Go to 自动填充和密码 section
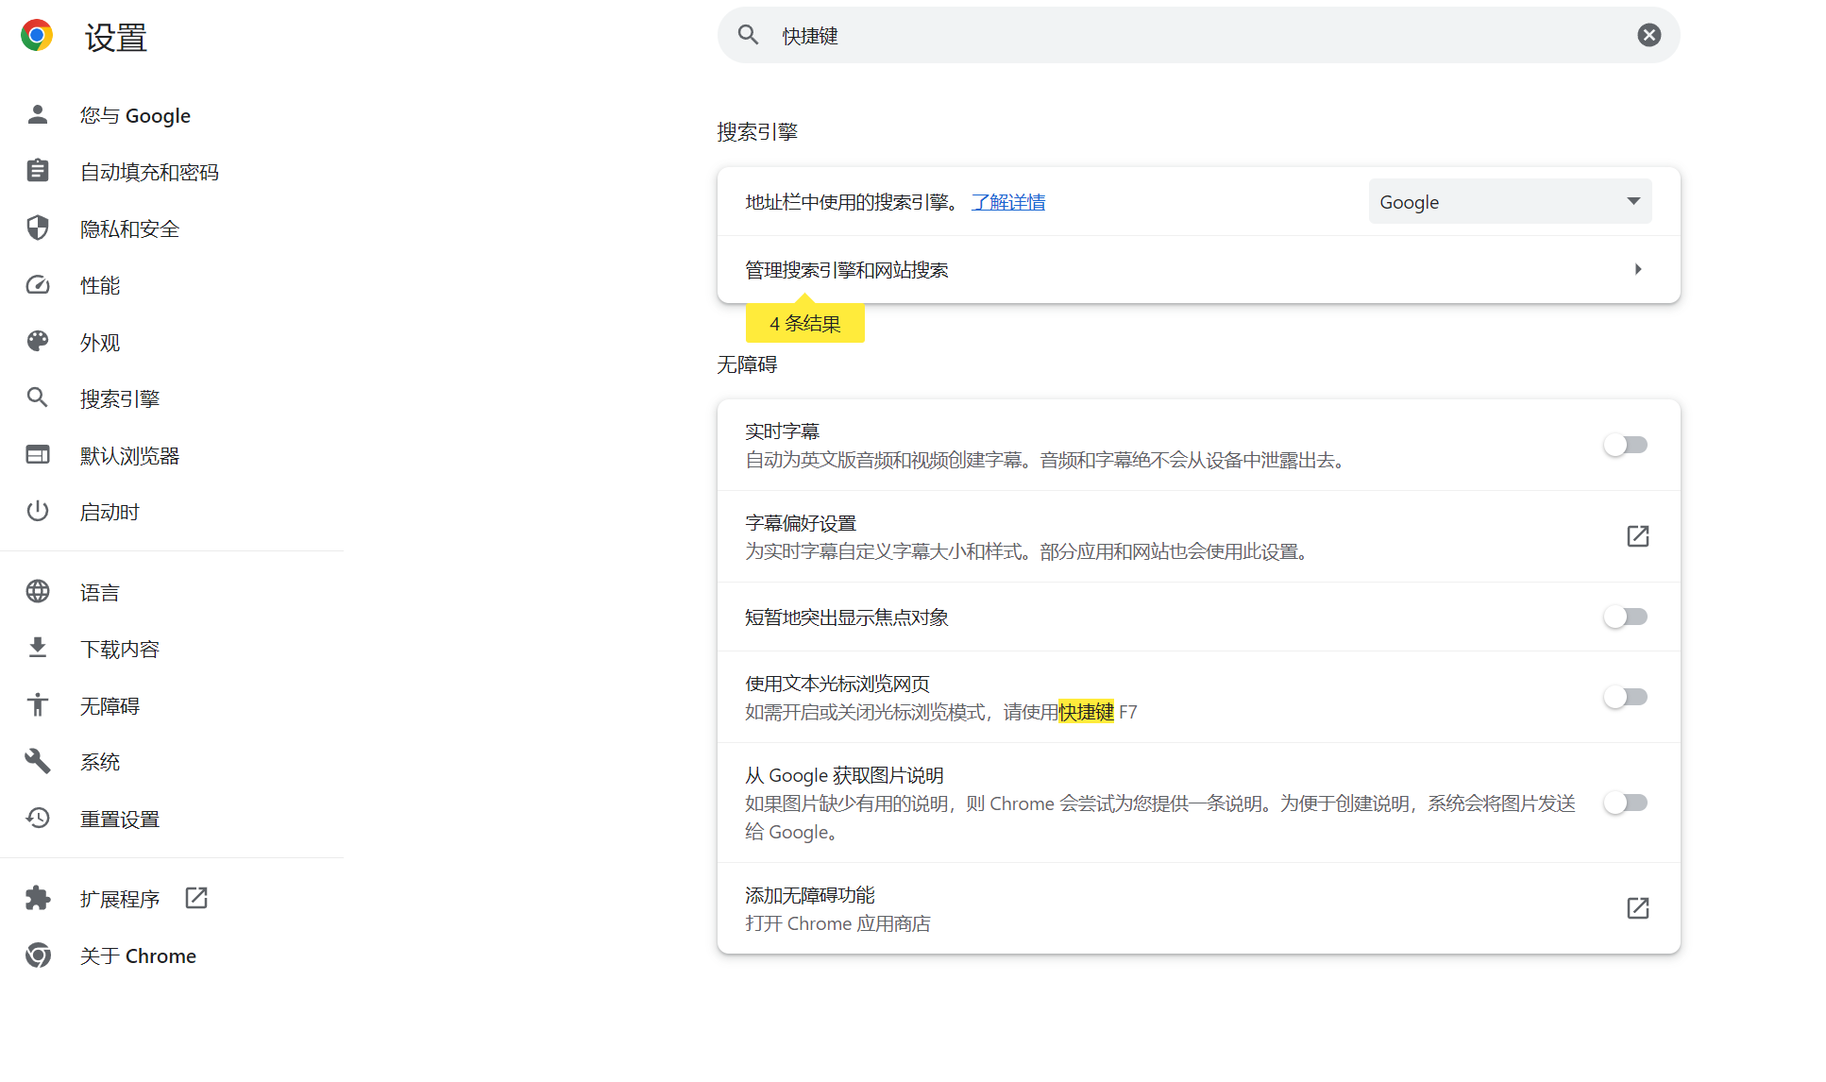This screenshot has height=1082, width=1826. click(149, 172)
